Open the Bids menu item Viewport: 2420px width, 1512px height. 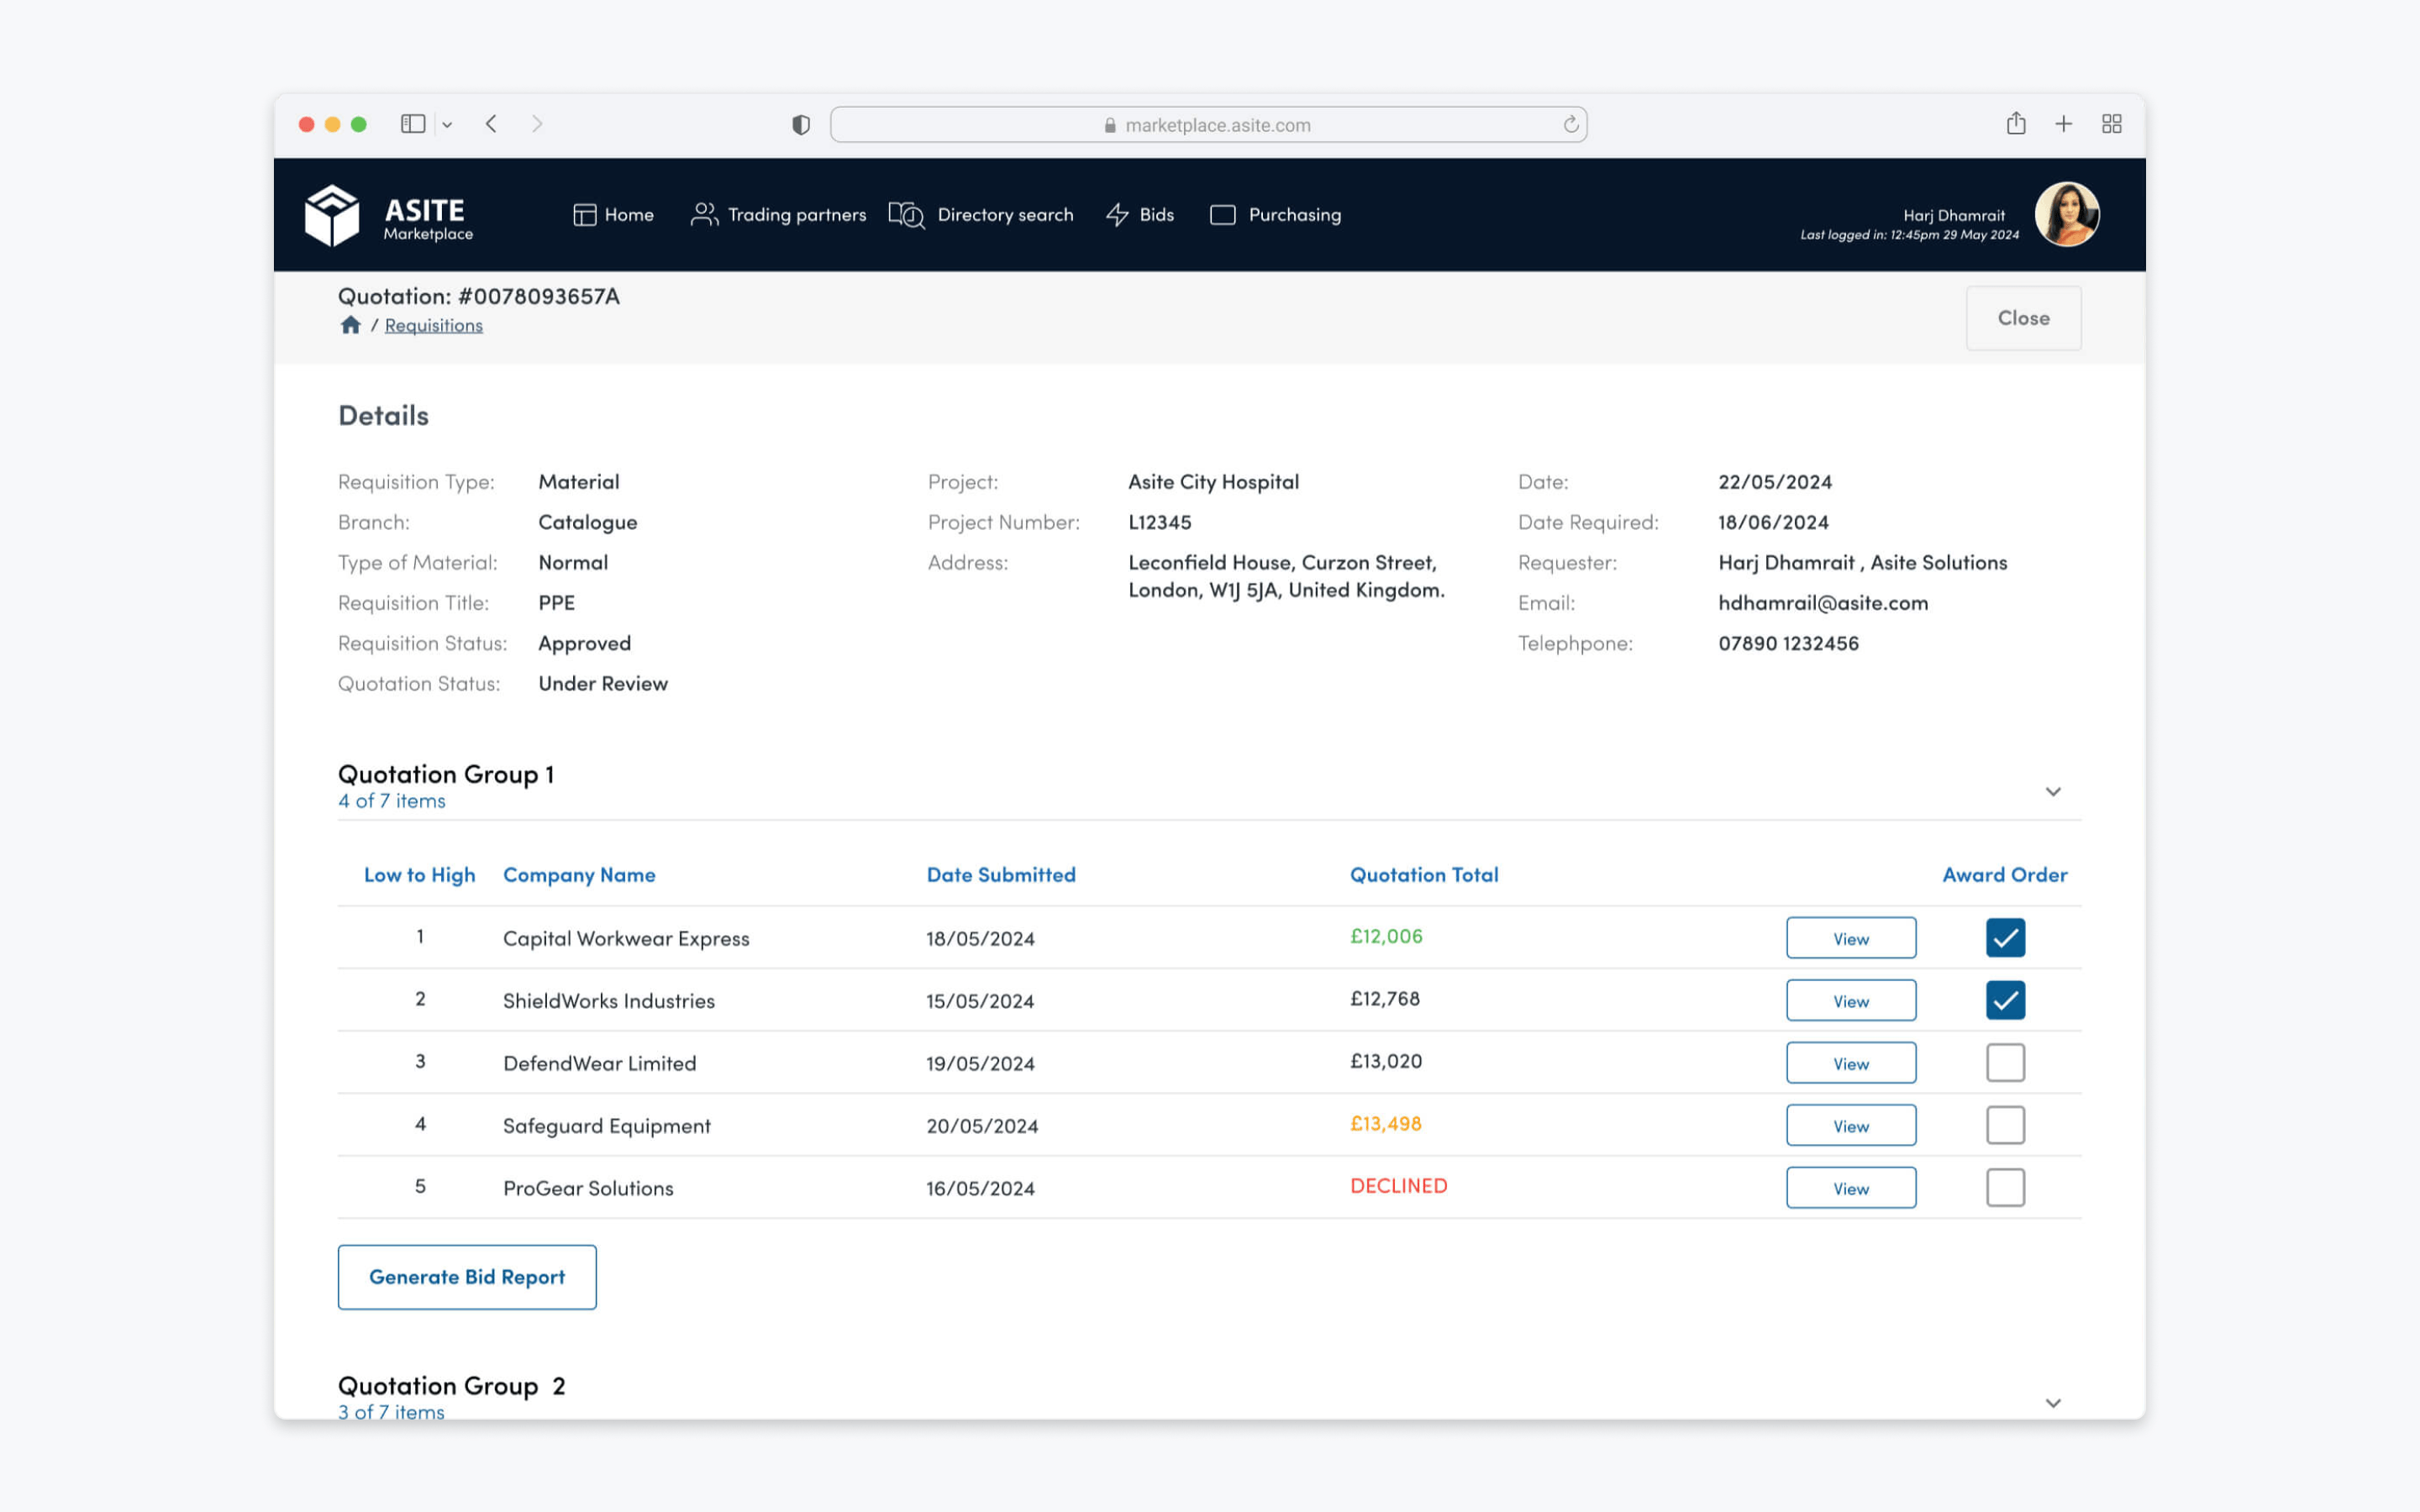coord(1140,215)
